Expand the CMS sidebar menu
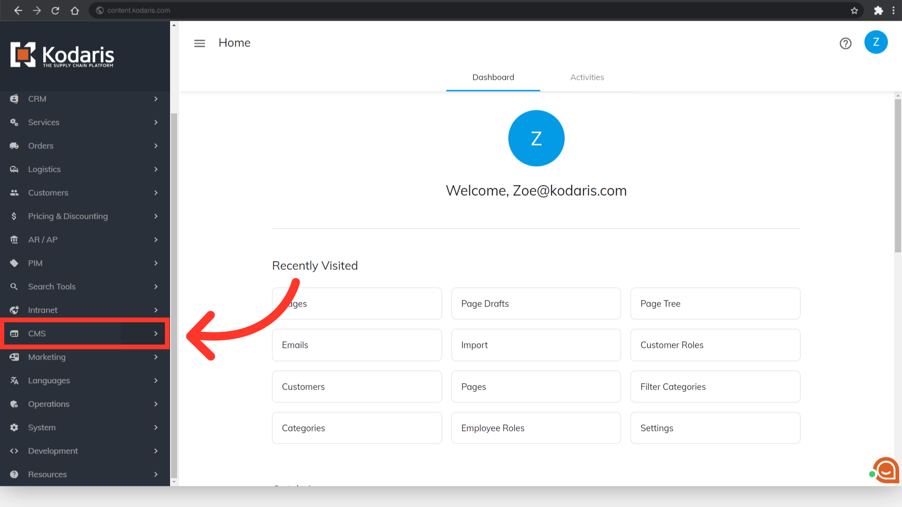The image size is (902, 507). (85, 333)
